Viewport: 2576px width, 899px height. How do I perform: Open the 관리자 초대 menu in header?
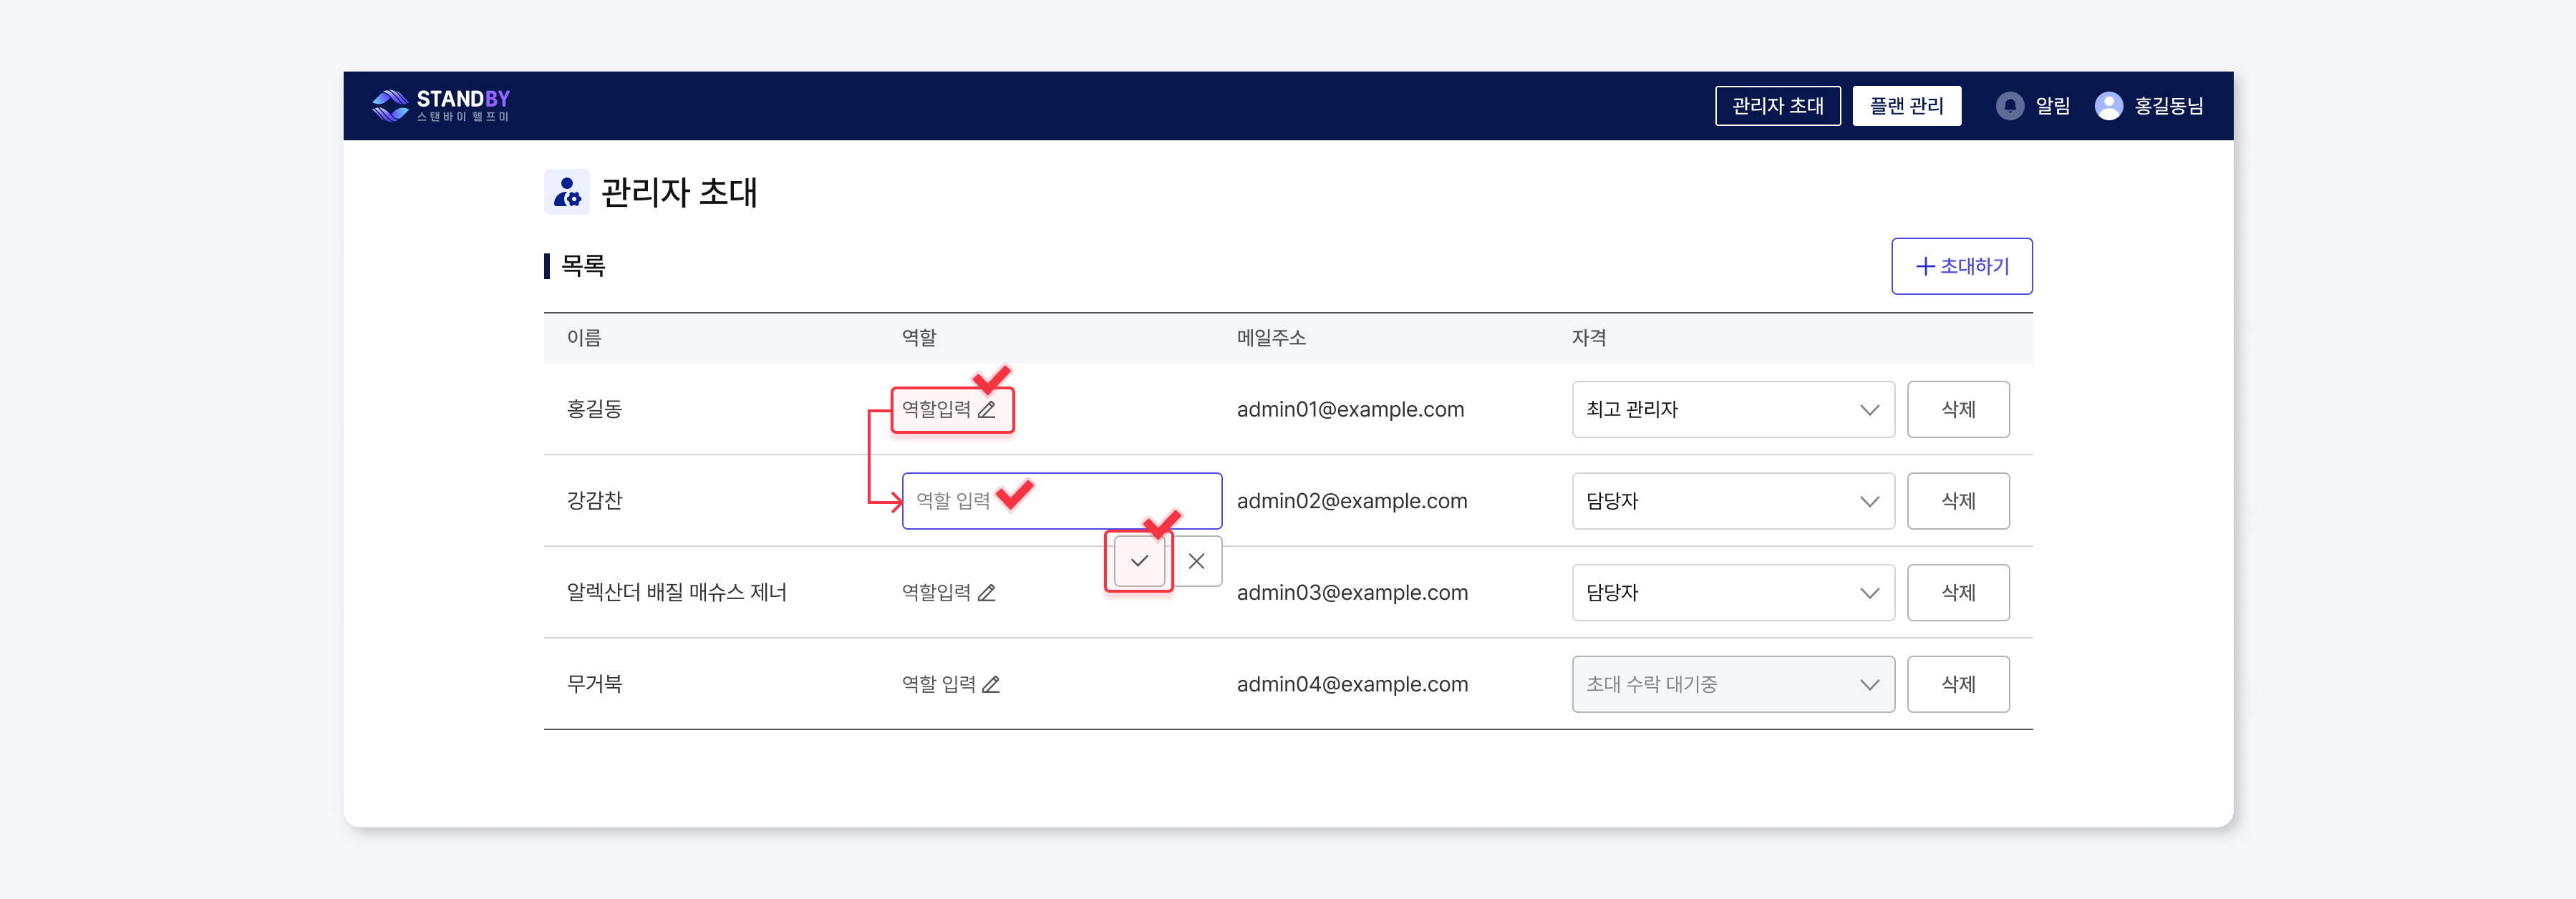[1777, 106]
